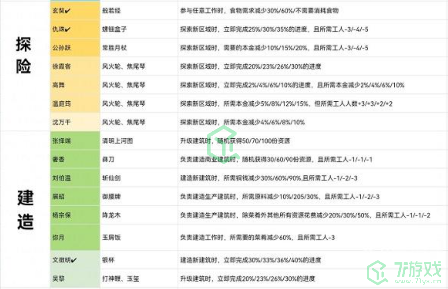The image size is (448, 289).
Task: Click the checkmark next to 文徵明
Action: [x=74, y=260]
